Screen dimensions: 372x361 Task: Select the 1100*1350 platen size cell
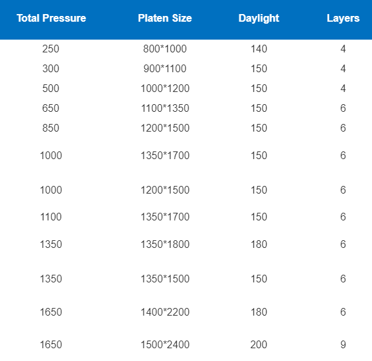click(x=165, y=109)
